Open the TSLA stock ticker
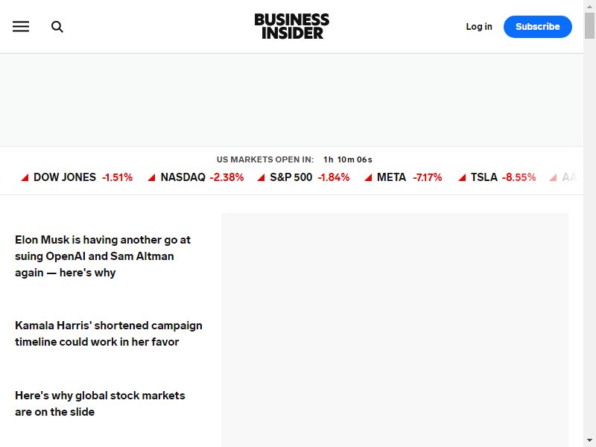Screen dimensions: 596x447 click(x=497, y=177)
